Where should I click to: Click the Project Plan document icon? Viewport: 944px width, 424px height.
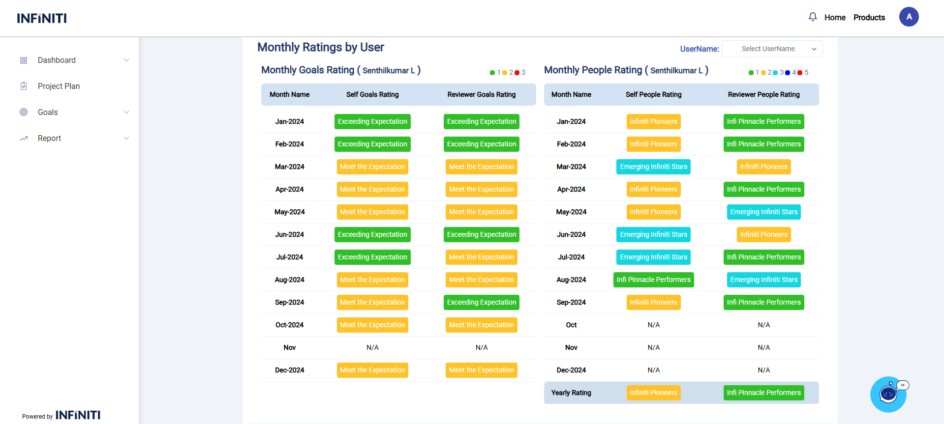[24, 86]
